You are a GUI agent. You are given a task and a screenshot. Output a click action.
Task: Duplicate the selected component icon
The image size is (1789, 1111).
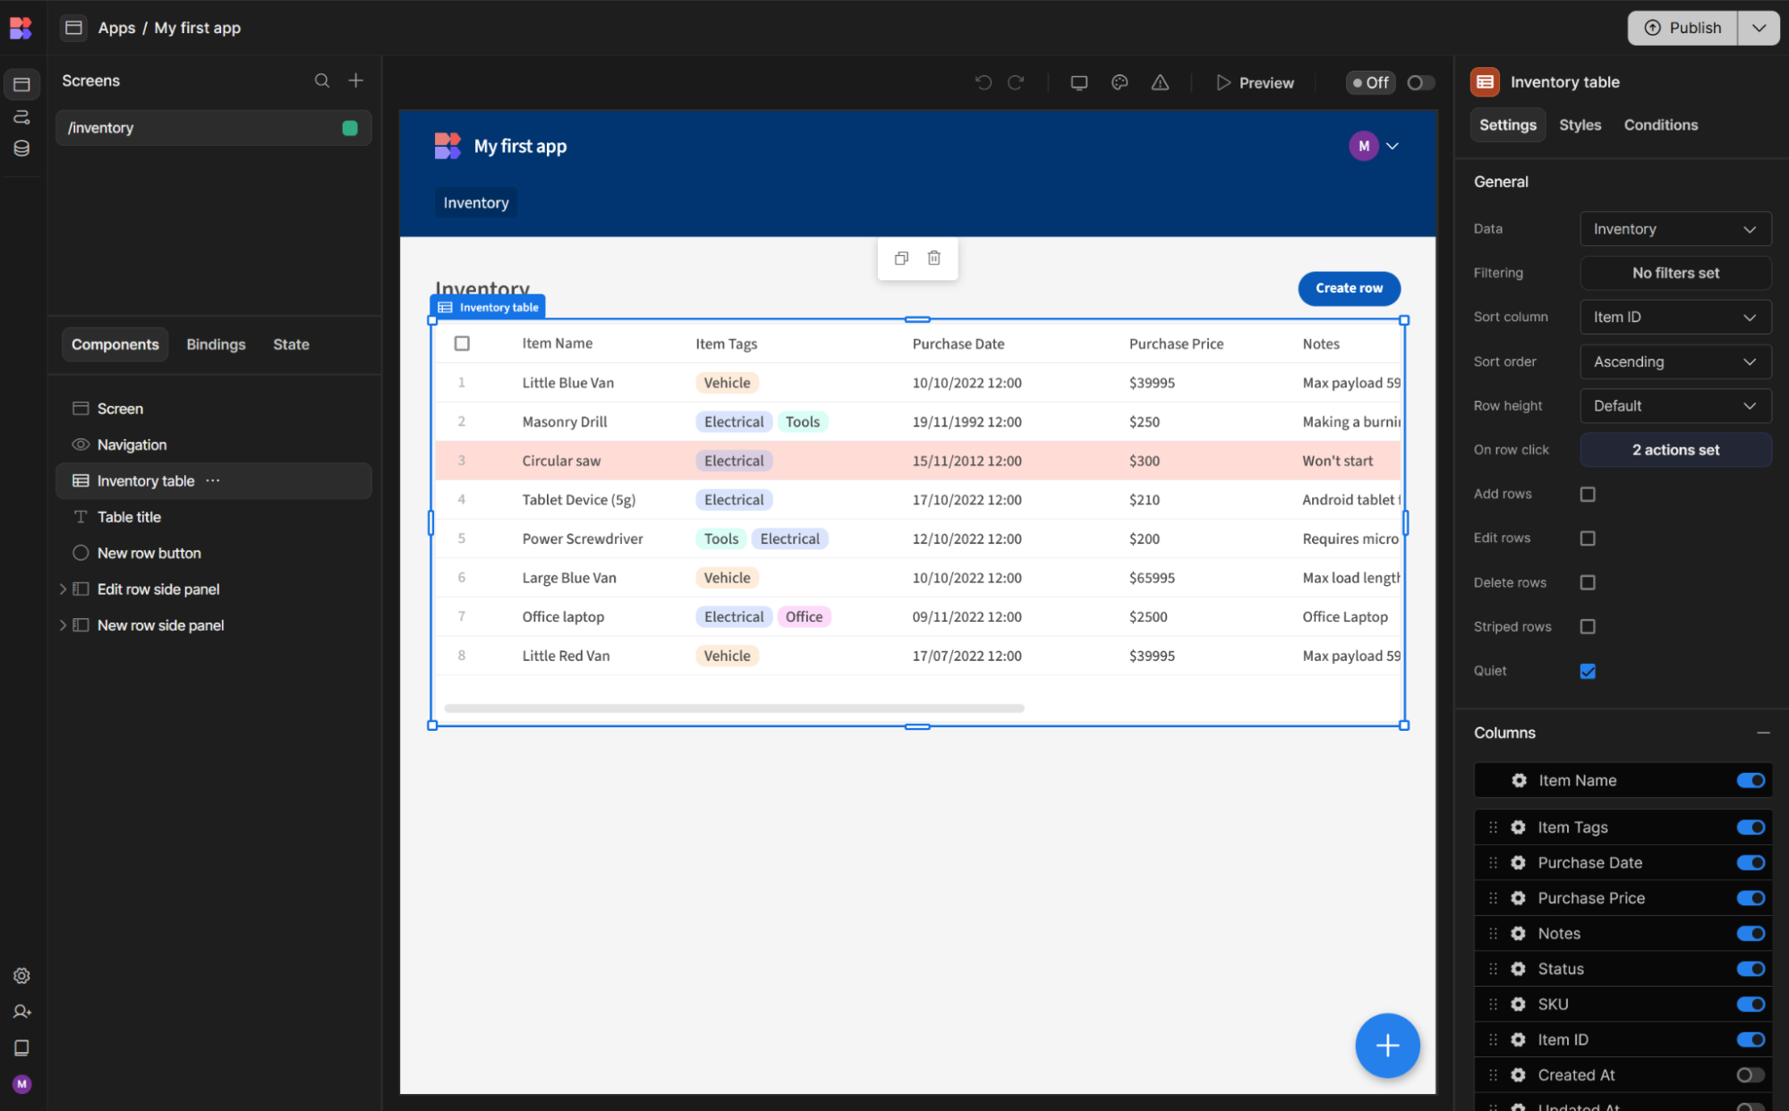pyautogui.click(x=901, y=258)
